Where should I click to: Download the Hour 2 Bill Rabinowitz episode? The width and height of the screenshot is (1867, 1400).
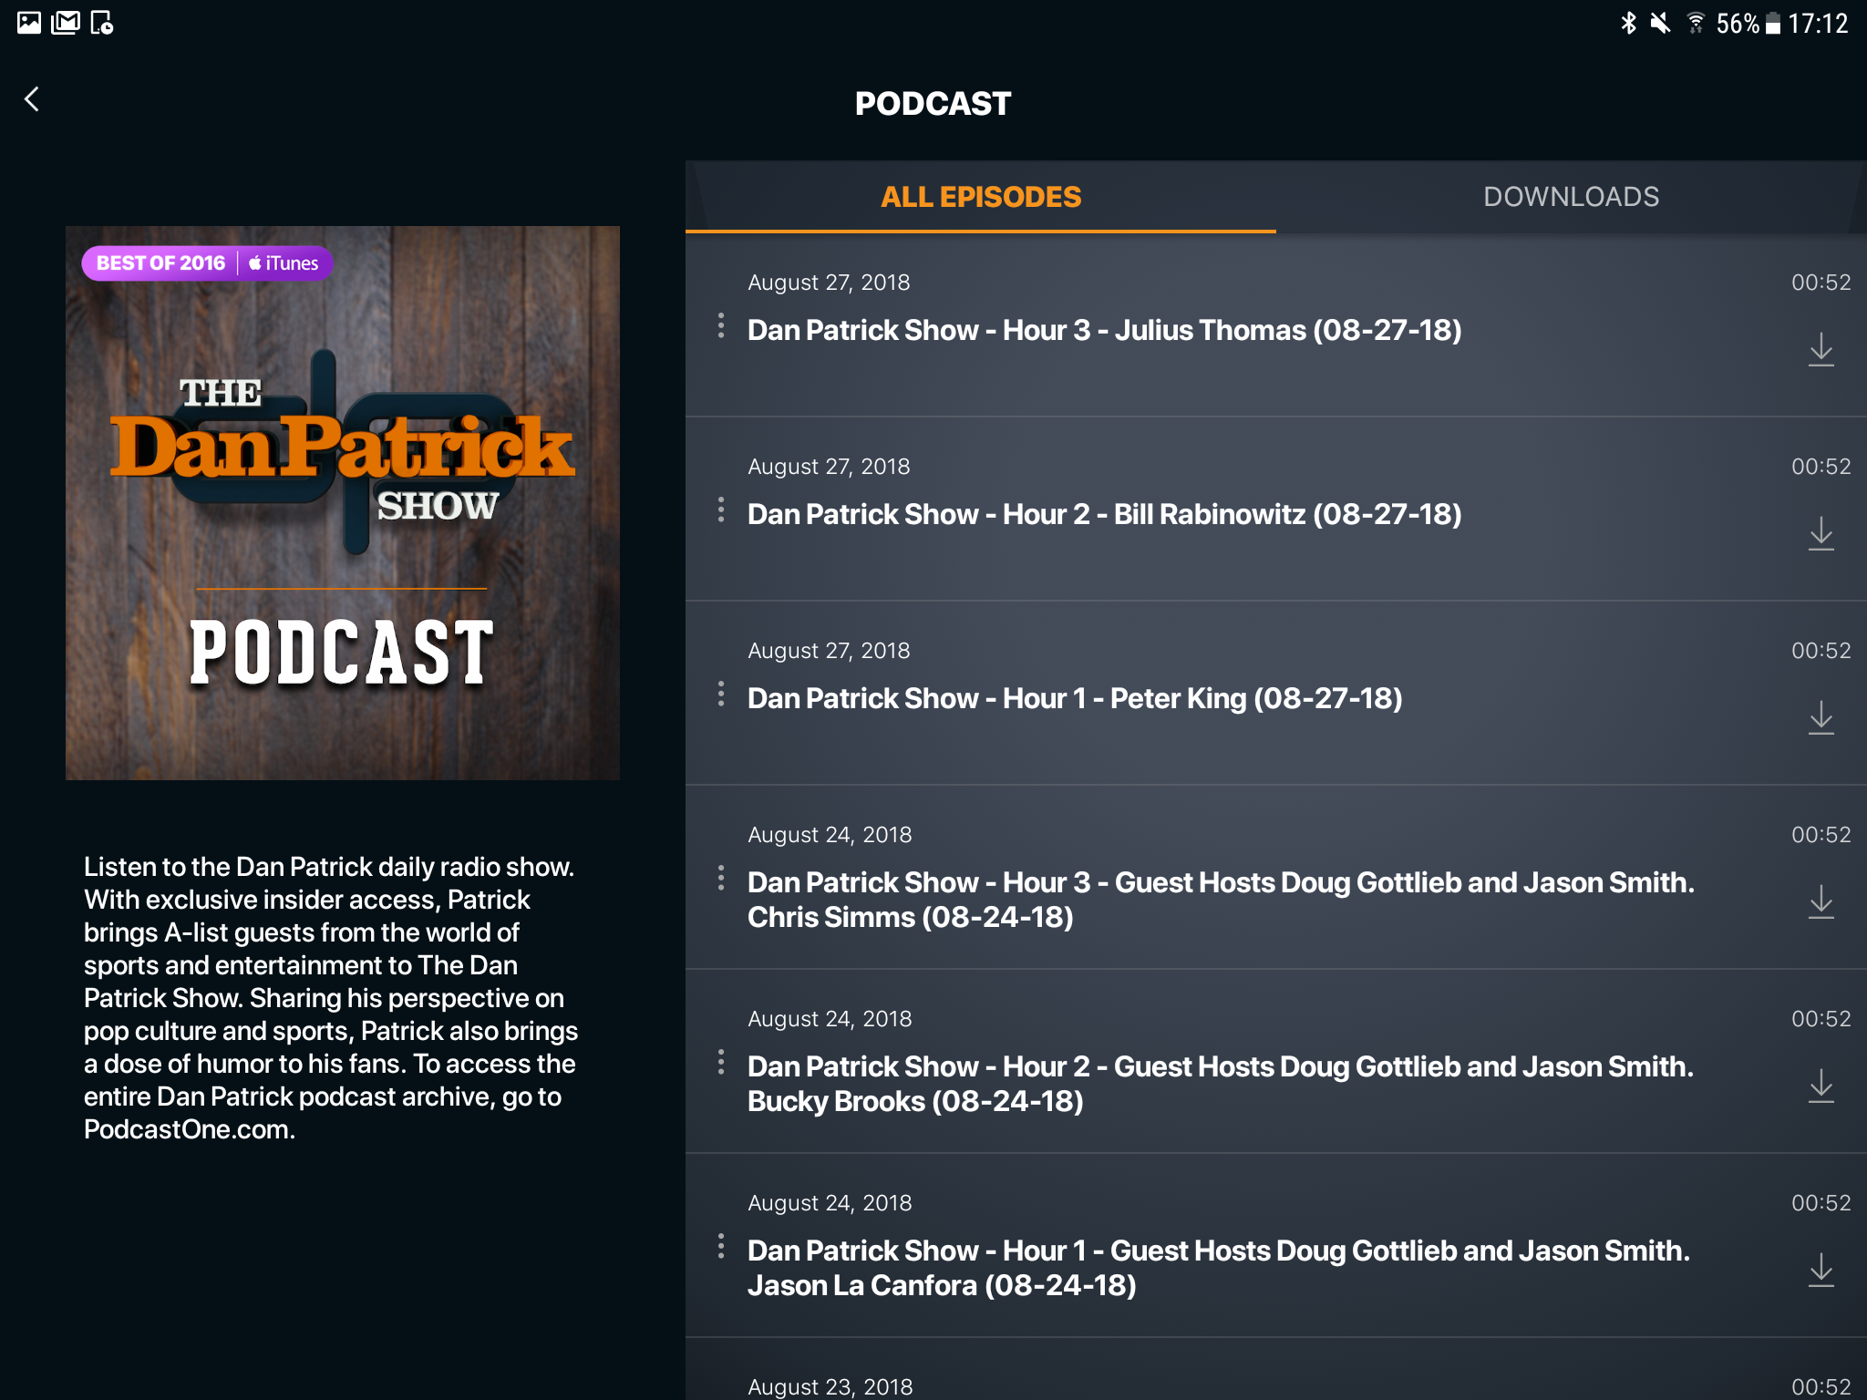[x=1821, y=533]
